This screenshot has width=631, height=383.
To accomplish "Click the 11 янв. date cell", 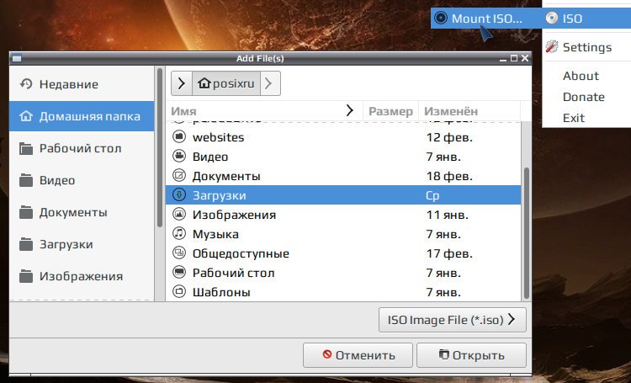I will (x=447, y=215).
